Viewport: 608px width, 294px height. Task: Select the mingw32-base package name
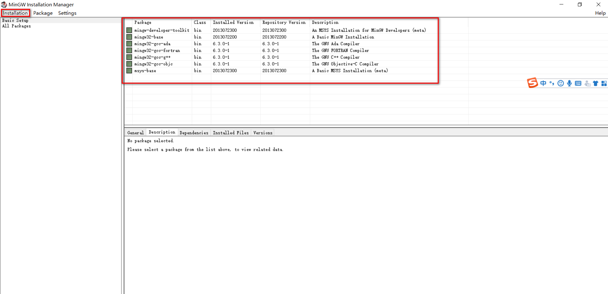coord(149,37)
